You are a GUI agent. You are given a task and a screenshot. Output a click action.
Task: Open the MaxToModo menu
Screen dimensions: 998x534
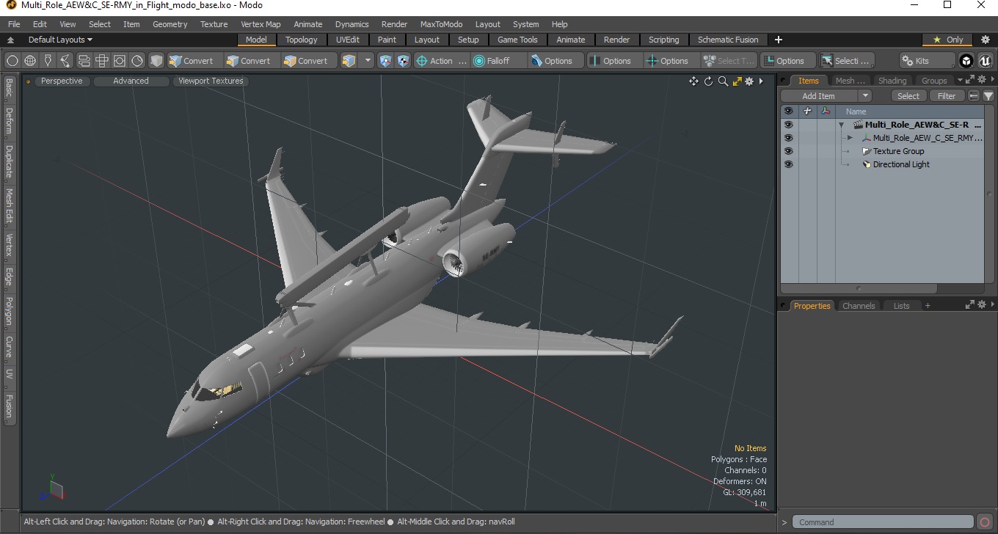coord(441,24)
